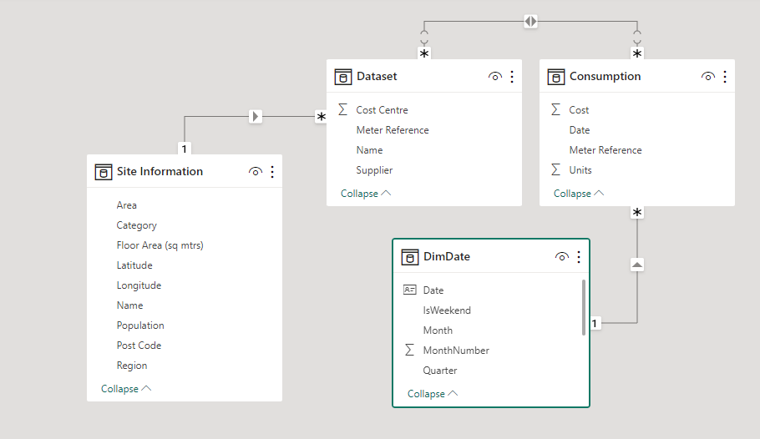
Task: Select the DimDate table header title
Action: click(447, 257)
